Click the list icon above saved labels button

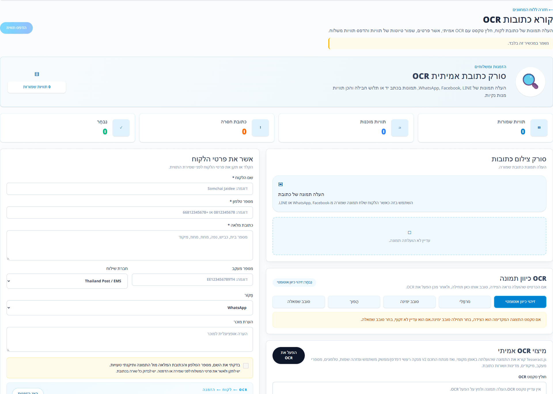click(x=37, y=74)
